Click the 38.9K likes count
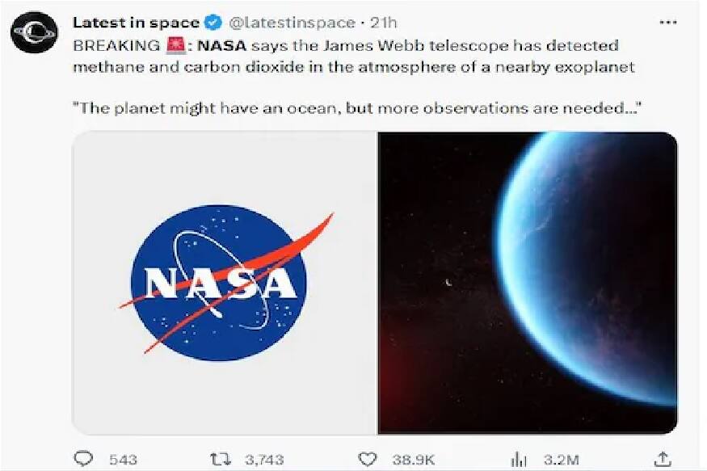Screen dimensions: 707x471 pos(414,459)
